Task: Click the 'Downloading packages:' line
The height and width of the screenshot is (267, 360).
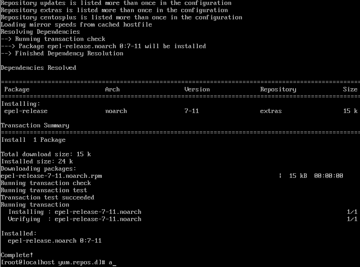Action: (38, 169)
